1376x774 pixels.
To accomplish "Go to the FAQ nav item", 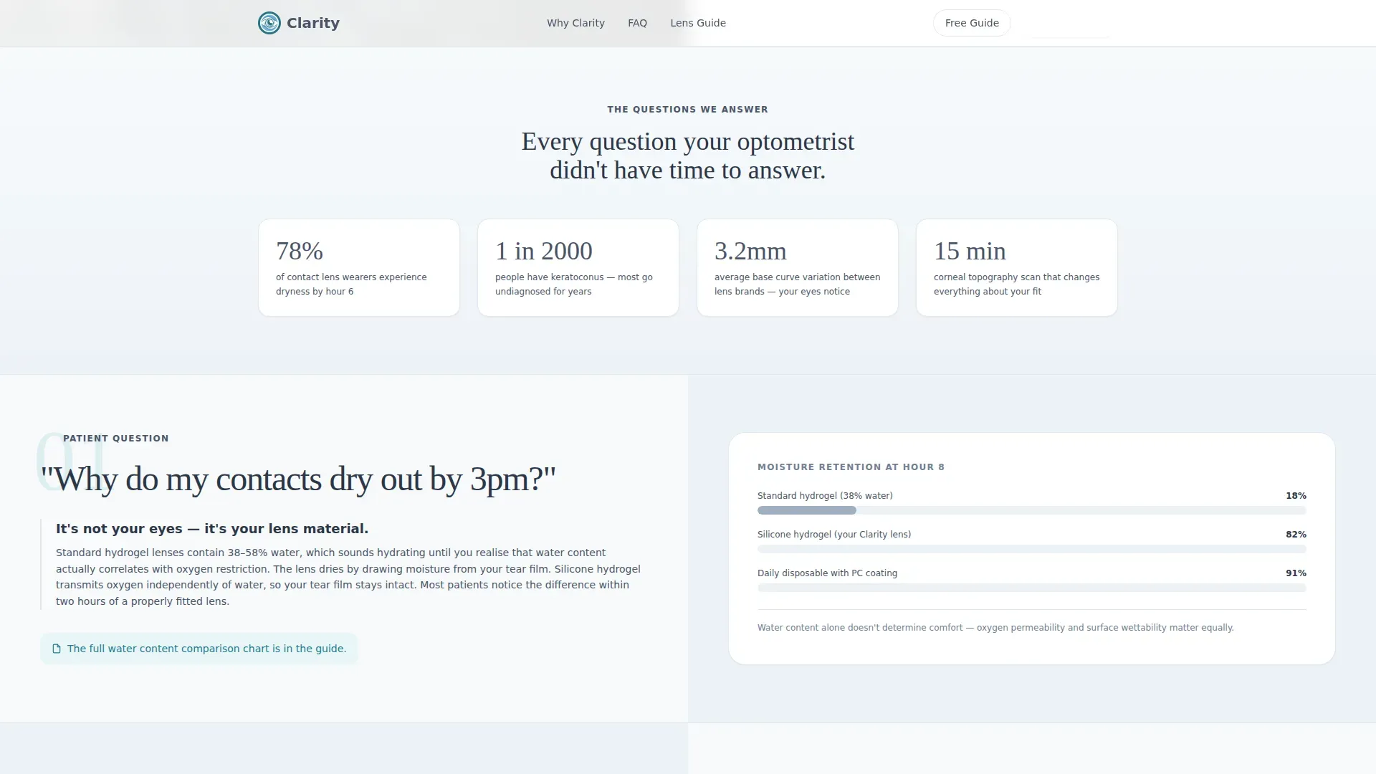I will pos(637,23).
